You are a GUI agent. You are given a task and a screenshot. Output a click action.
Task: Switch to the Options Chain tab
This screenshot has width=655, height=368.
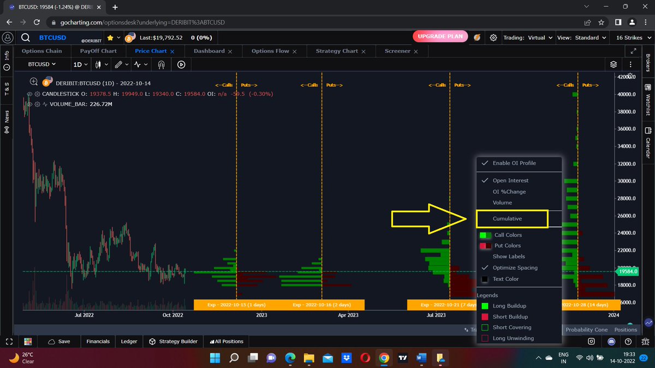pyautogui.click(x=43, y=51)
